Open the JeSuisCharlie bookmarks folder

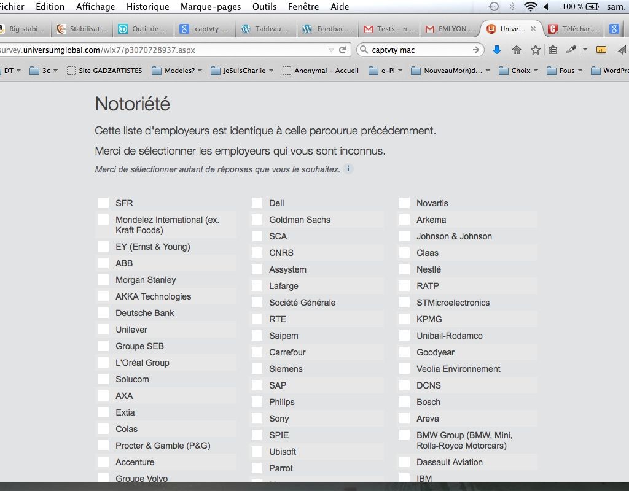pyautogui.click(x=242, y=71)
